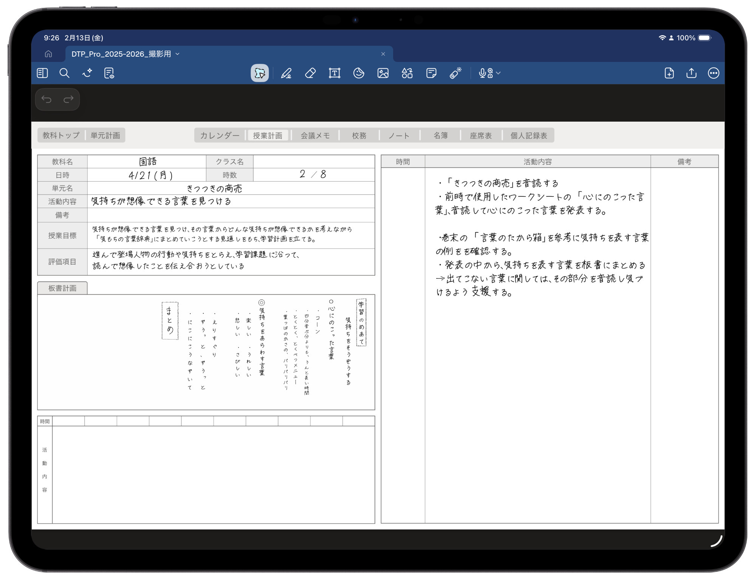Select the Pen tool
This screenshot has height=579, width=756.
tap(286, 73)
